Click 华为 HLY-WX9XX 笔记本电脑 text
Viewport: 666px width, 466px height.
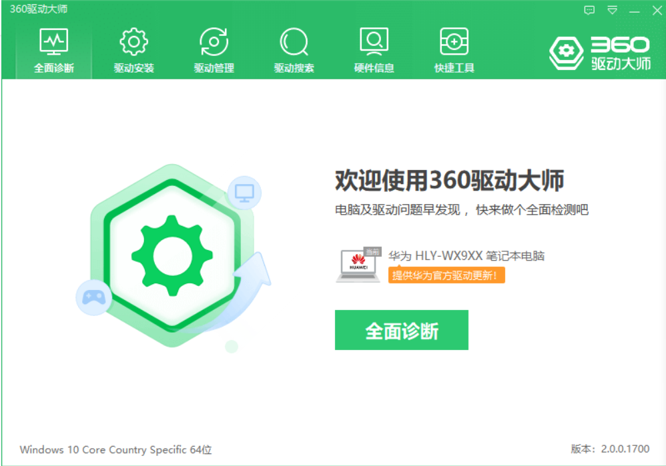pyautogui.click(x=466, y=256)
